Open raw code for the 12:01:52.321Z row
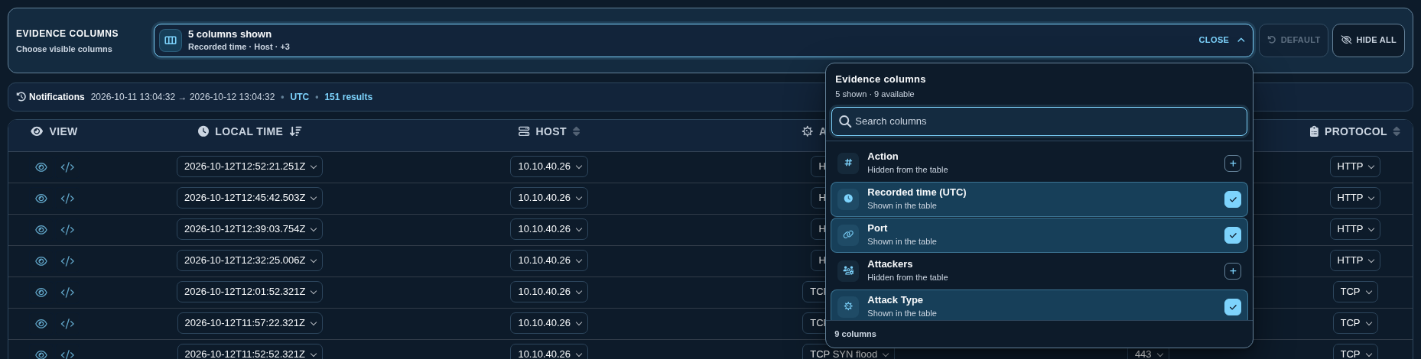Screen dimensions: 1421x359 click(67, 293)
